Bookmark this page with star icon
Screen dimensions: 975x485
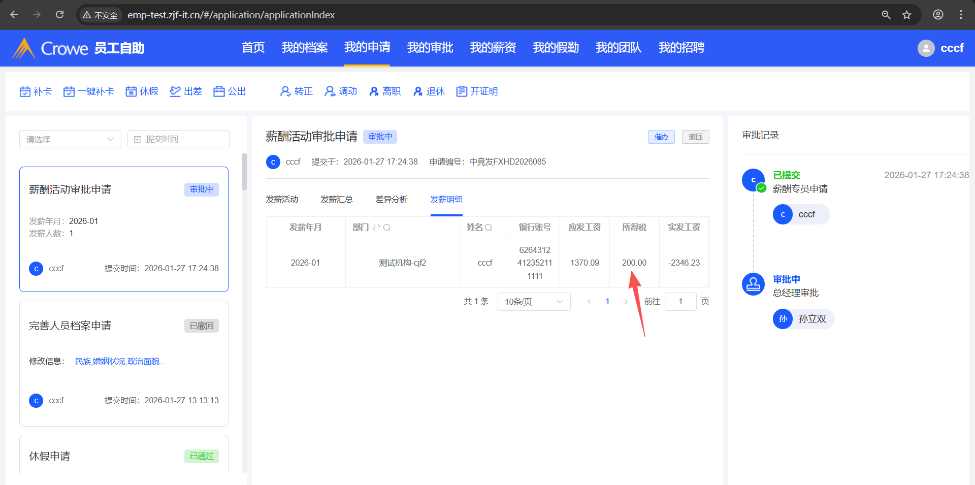[x=906, y=15]
